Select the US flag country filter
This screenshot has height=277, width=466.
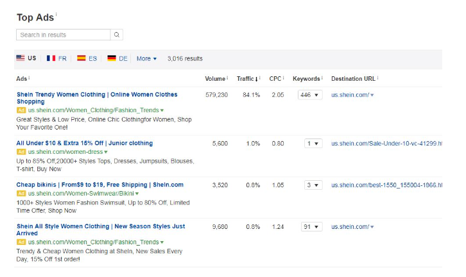tap(26, 58)
